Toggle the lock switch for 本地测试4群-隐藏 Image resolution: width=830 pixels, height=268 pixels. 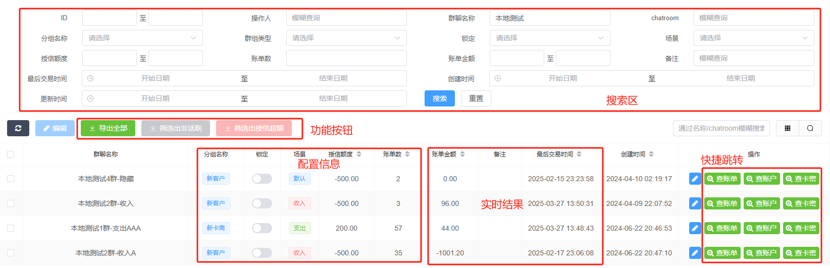tap(262, 179)
